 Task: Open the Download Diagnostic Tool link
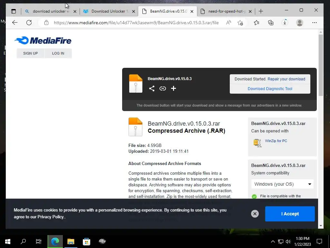click(x=270, y=89)
